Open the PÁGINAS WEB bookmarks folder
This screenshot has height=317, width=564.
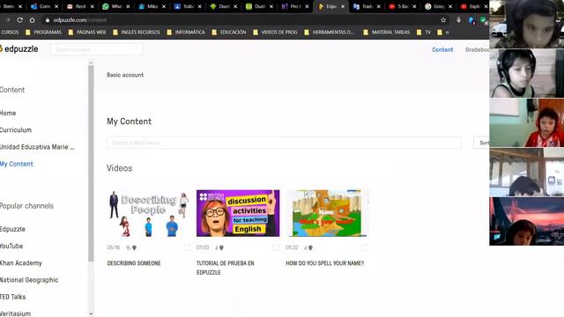click(87, 33)
